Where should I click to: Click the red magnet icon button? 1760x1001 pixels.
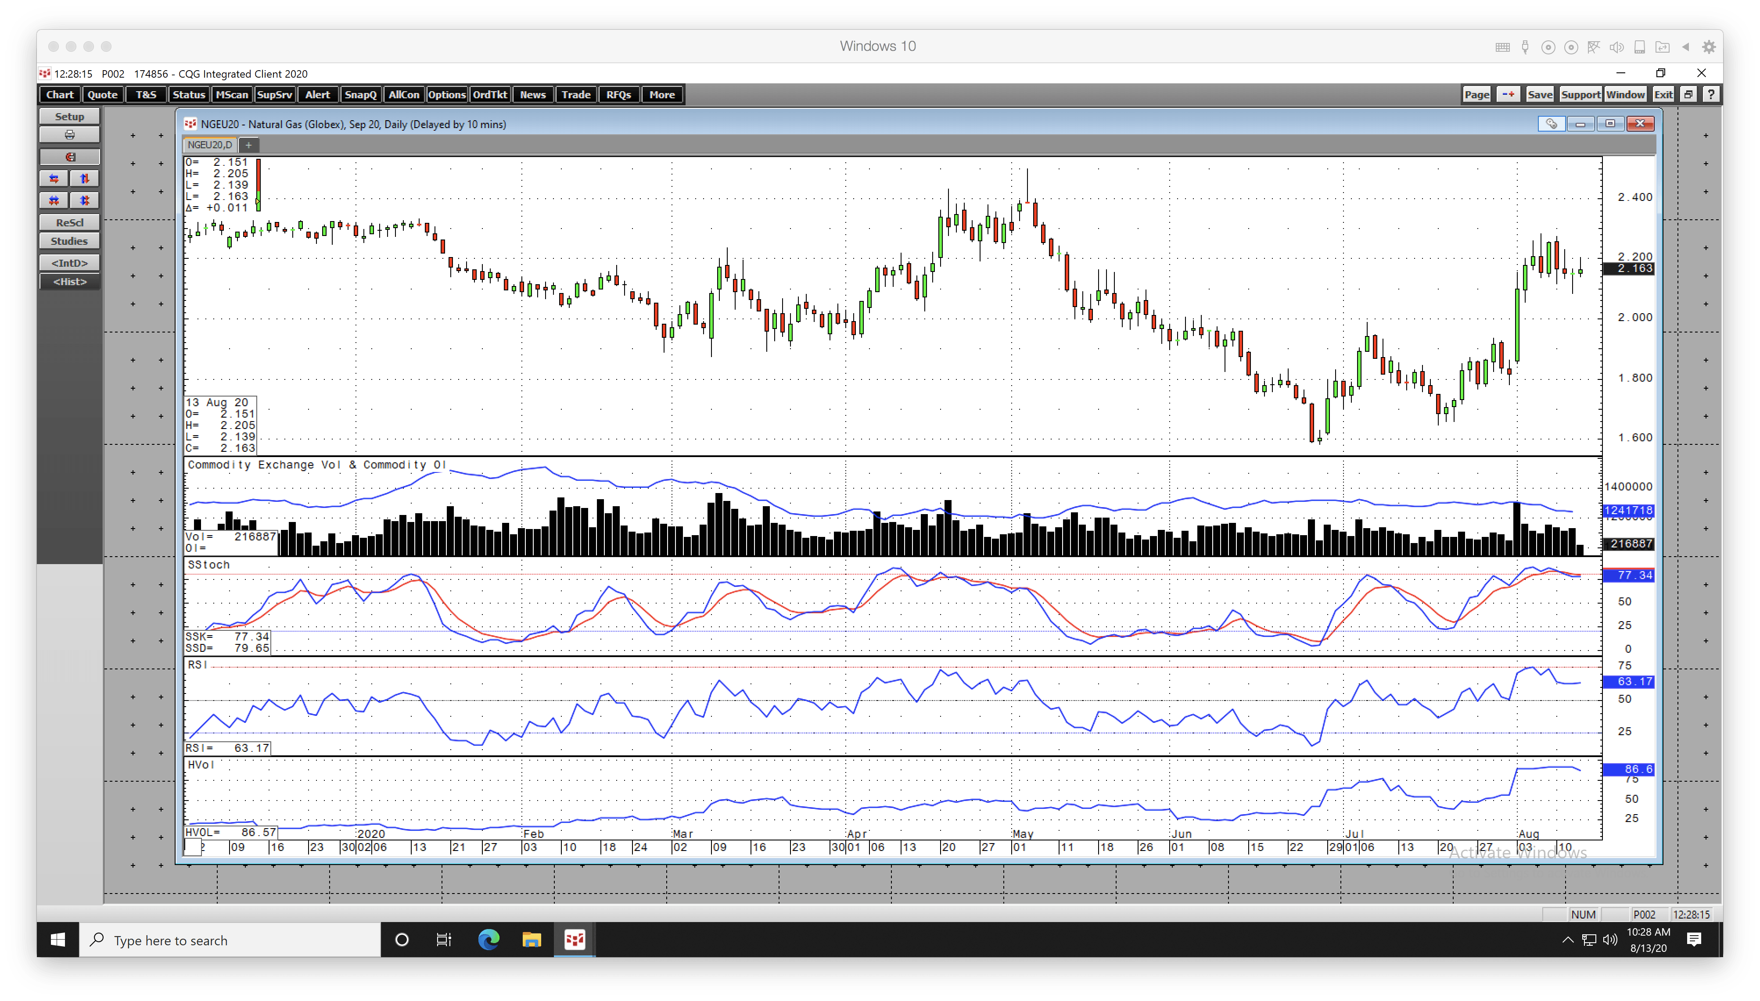tap(69, 157)
